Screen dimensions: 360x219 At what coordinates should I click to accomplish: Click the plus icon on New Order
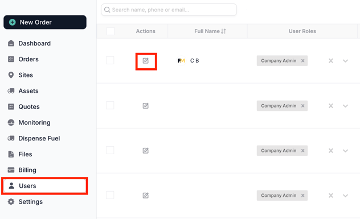(12, 22)
